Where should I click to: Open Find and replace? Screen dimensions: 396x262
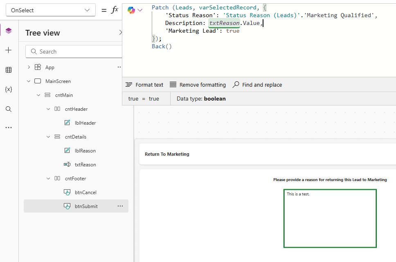[x=257, y=85]
